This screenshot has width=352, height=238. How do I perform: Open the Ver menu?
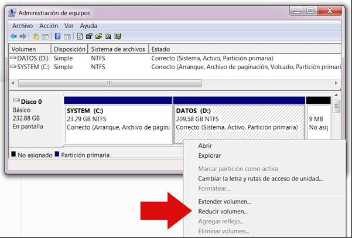(x=69, y=26)
